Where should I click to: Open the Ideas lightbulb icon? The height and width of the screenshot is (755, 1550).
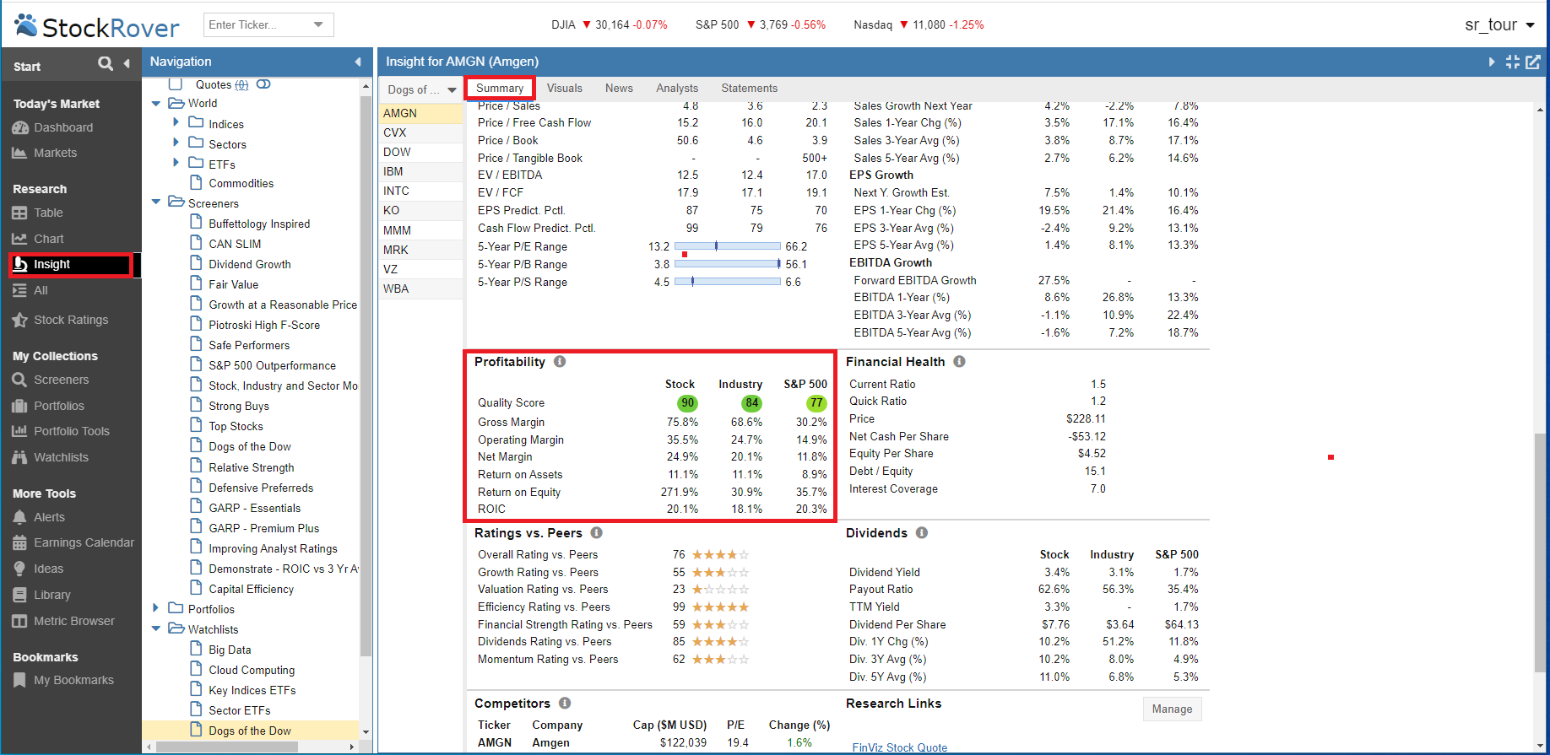(x=20, y=569)
